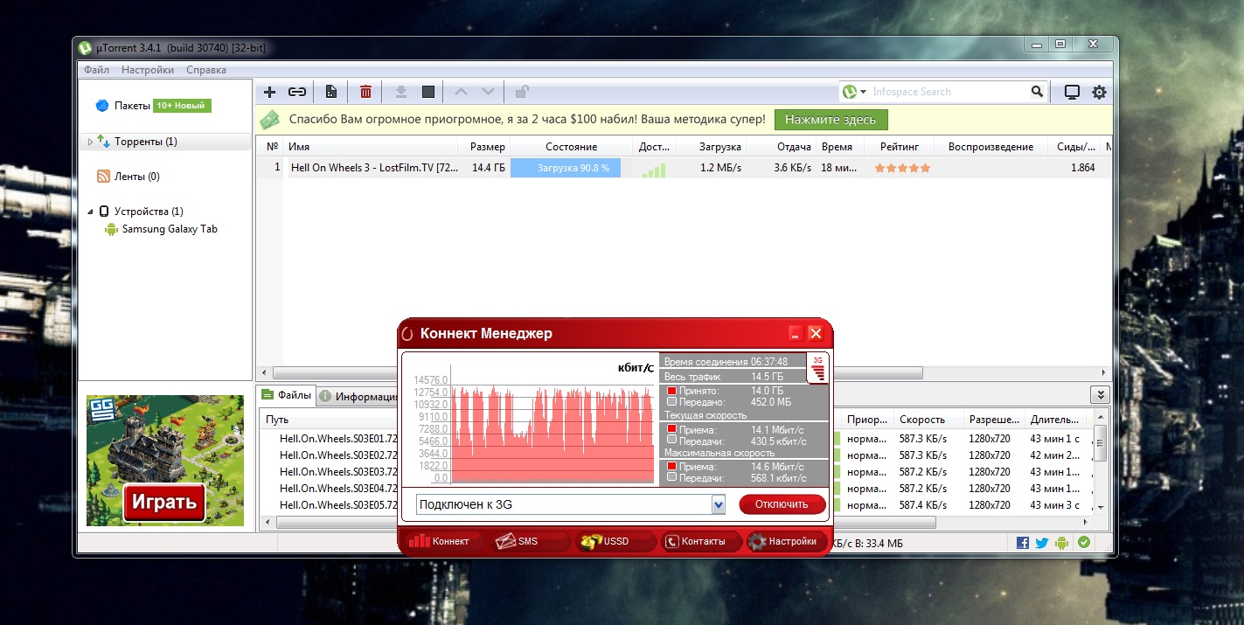Open the SMS section in Connect Manager

point(530,541)
